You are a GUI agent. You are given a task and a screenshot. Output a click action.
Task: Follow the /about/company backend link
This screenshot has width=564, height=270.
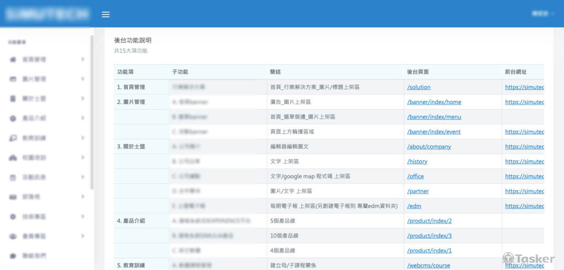429,146
